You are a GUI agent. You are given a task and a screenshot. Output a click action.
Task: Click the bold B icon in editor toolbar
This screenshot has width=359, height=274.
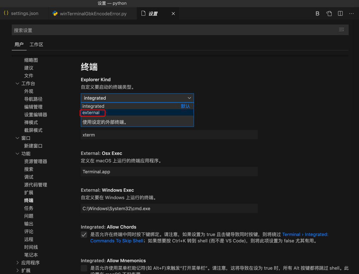[317, 13]
